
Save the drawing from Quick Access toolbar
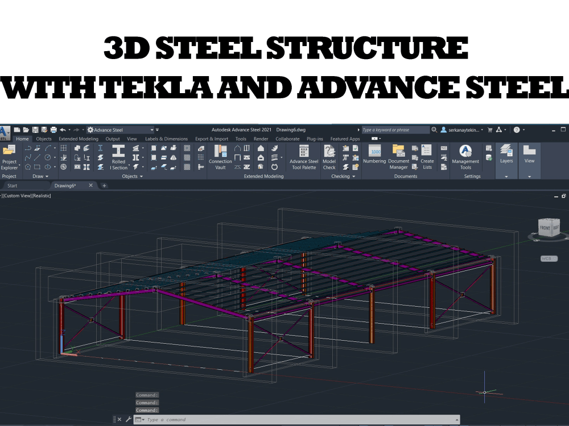pyautogui.click(x=35, y=130)
